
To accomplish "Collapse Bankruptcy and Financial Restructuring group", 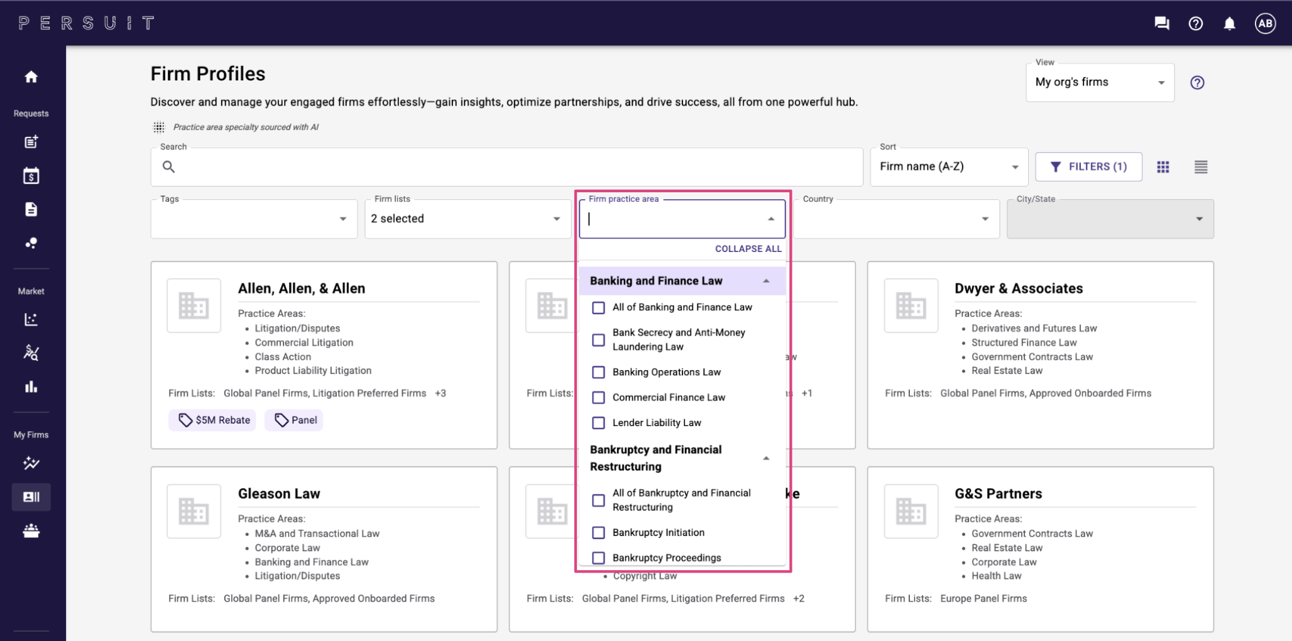I will click(x=766, y=458).
